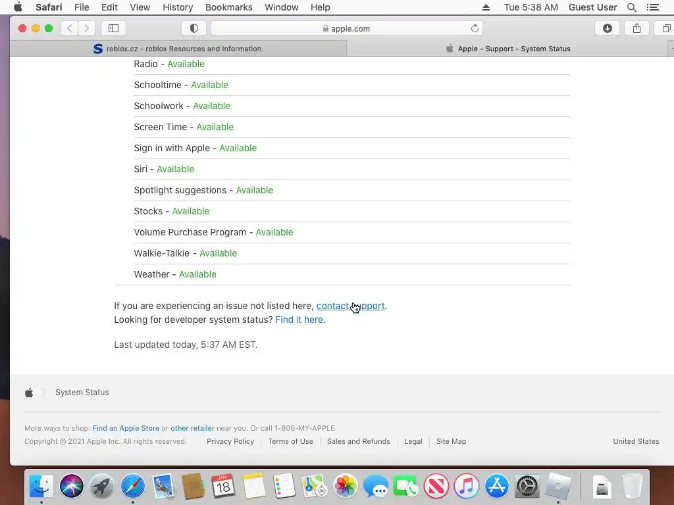Viewport: 674px width, 505px height.
Task: Open Photos pinwheel icon in Dock
Action: tap(345, 486)
